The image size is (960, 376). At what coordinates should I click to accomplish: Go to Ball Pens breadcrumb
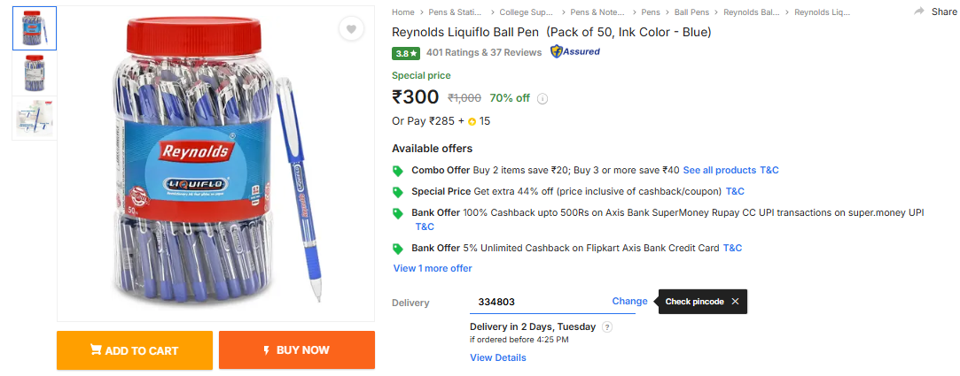point(692,12)
